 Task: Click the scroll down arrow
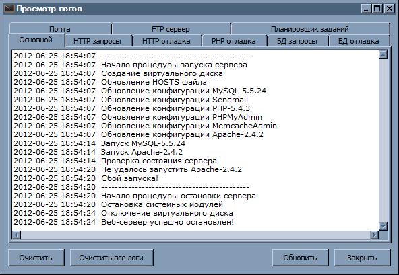tap(383, 226)
